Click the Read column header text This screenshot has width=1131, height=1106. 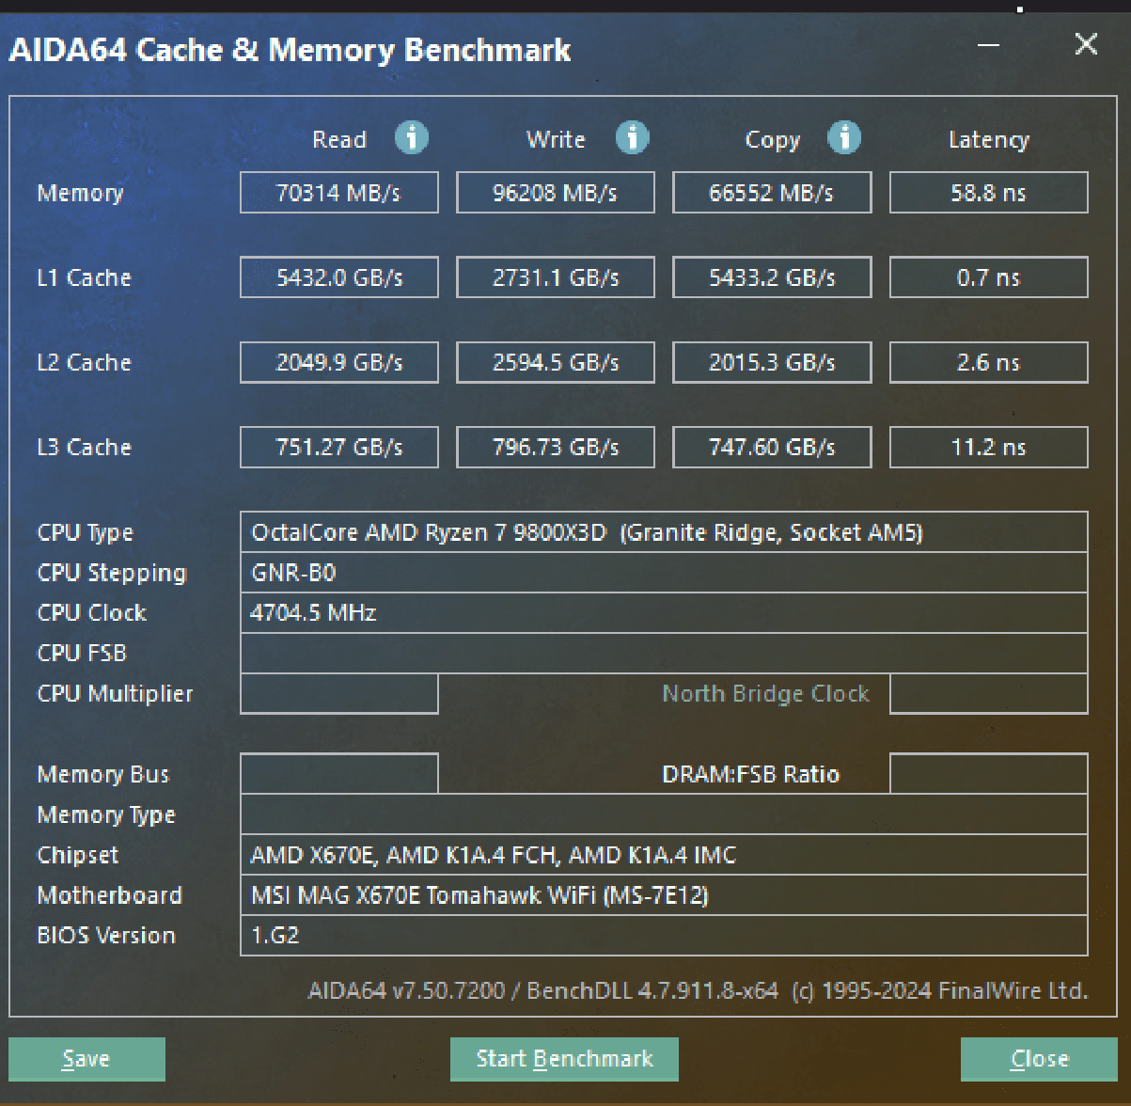click(339, 139)
